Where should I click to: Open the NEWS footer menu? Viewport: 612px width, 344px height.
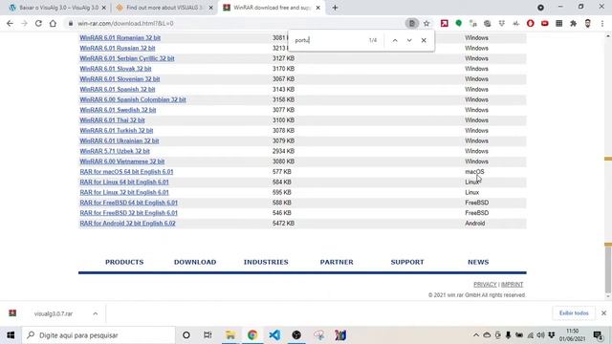478,262
